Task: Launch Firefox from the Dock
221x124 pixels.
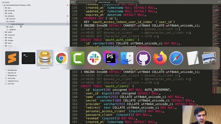Action: click(160, 58)
